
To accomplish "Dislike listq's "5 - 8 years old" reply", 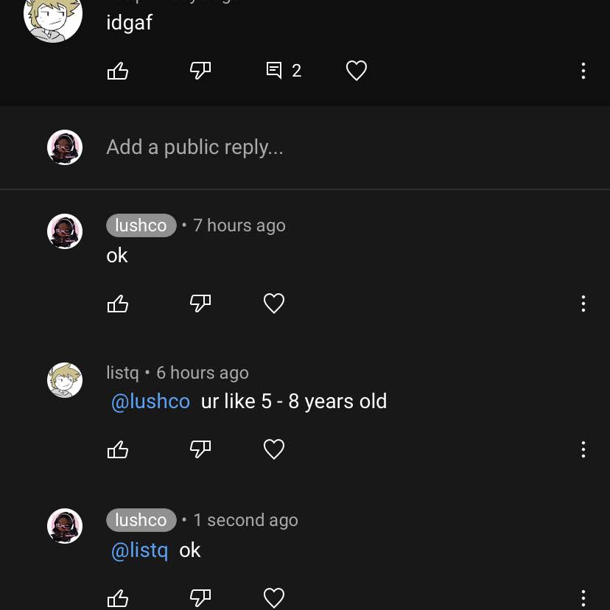I will pyautogui.click(x=200, y=449).
